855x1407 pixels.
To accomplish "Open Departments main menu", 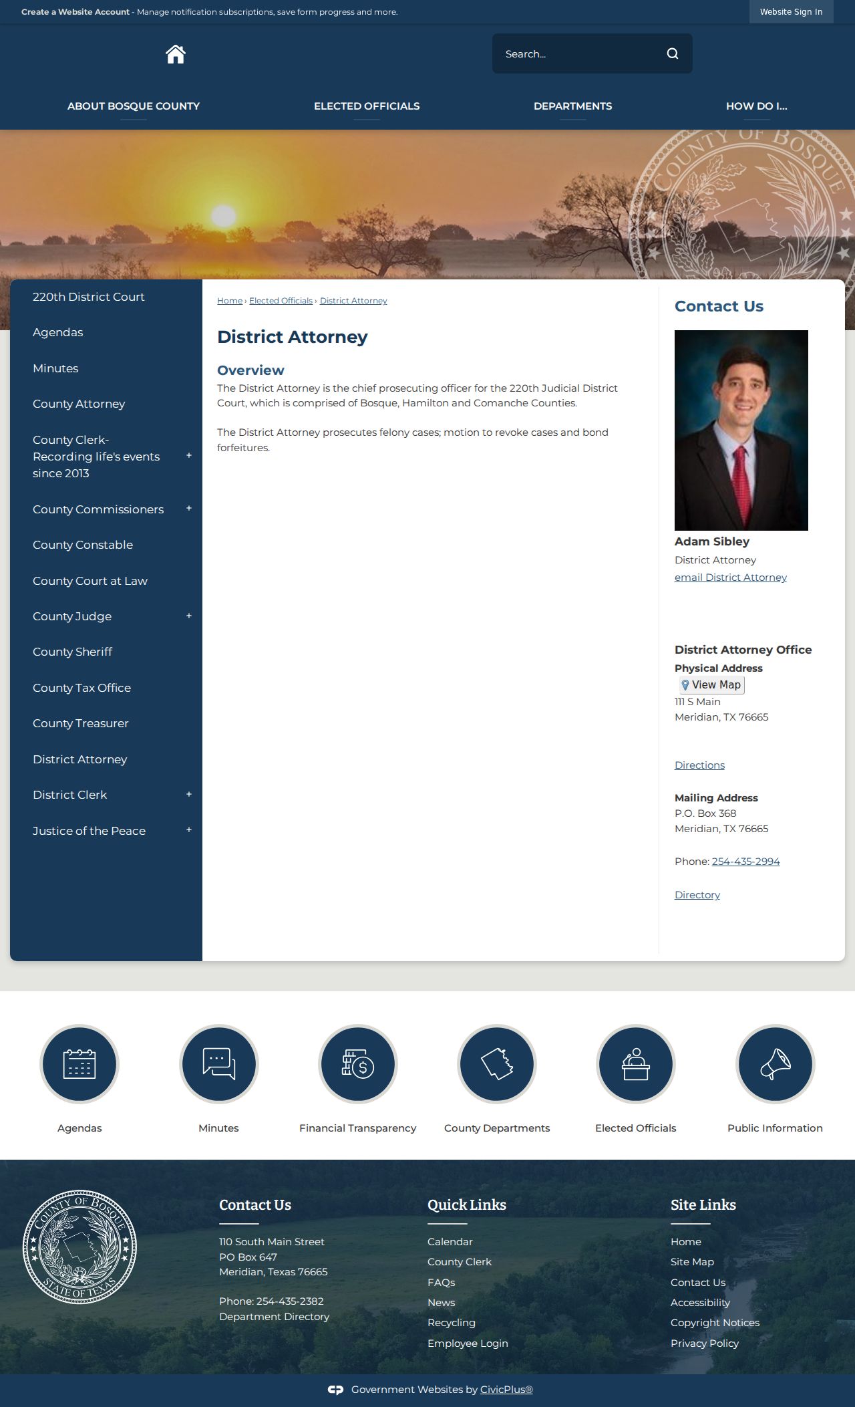I will (572, 106).
